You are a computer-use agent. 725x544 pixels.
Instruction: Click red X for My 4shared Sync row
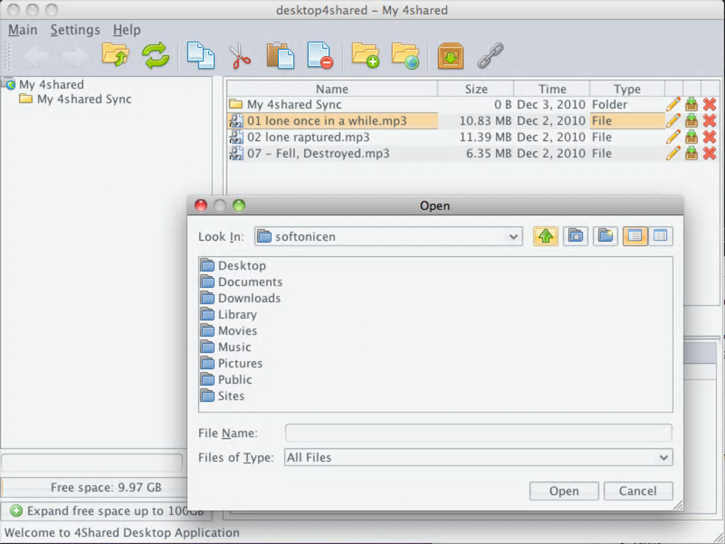[x=710, y=104]
